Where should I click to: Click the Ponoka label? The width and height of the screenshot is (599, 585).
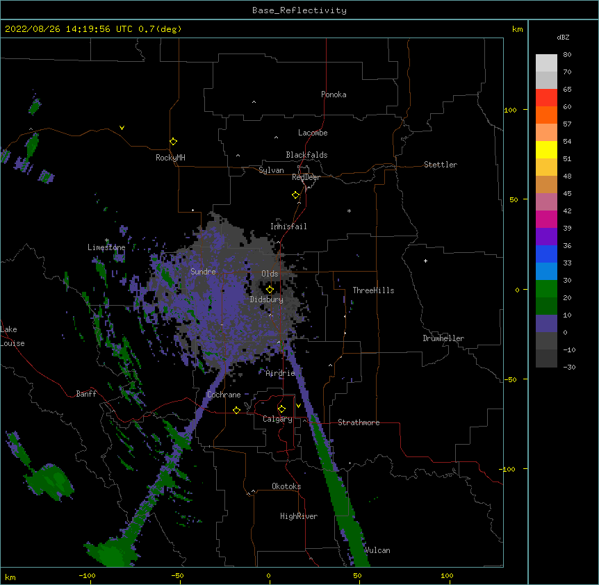(334, 94)
